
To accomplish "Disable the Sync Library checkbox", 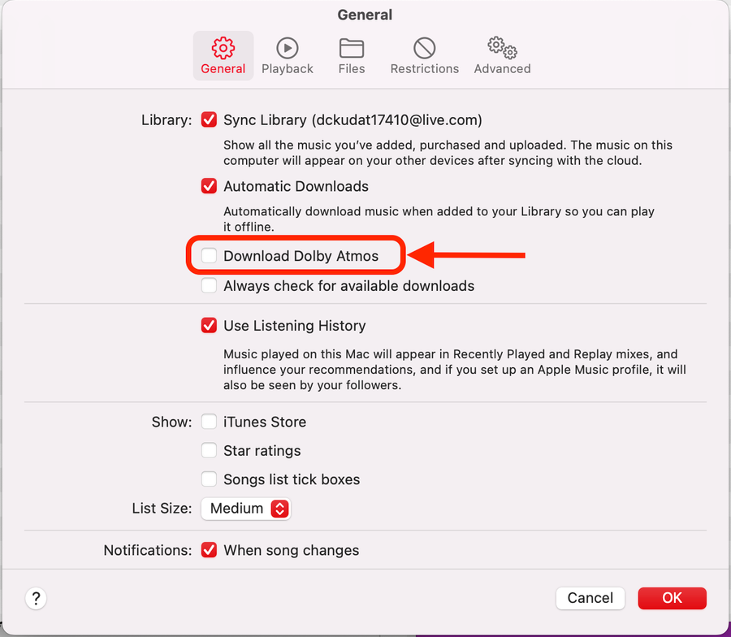I will click(210, 120).
